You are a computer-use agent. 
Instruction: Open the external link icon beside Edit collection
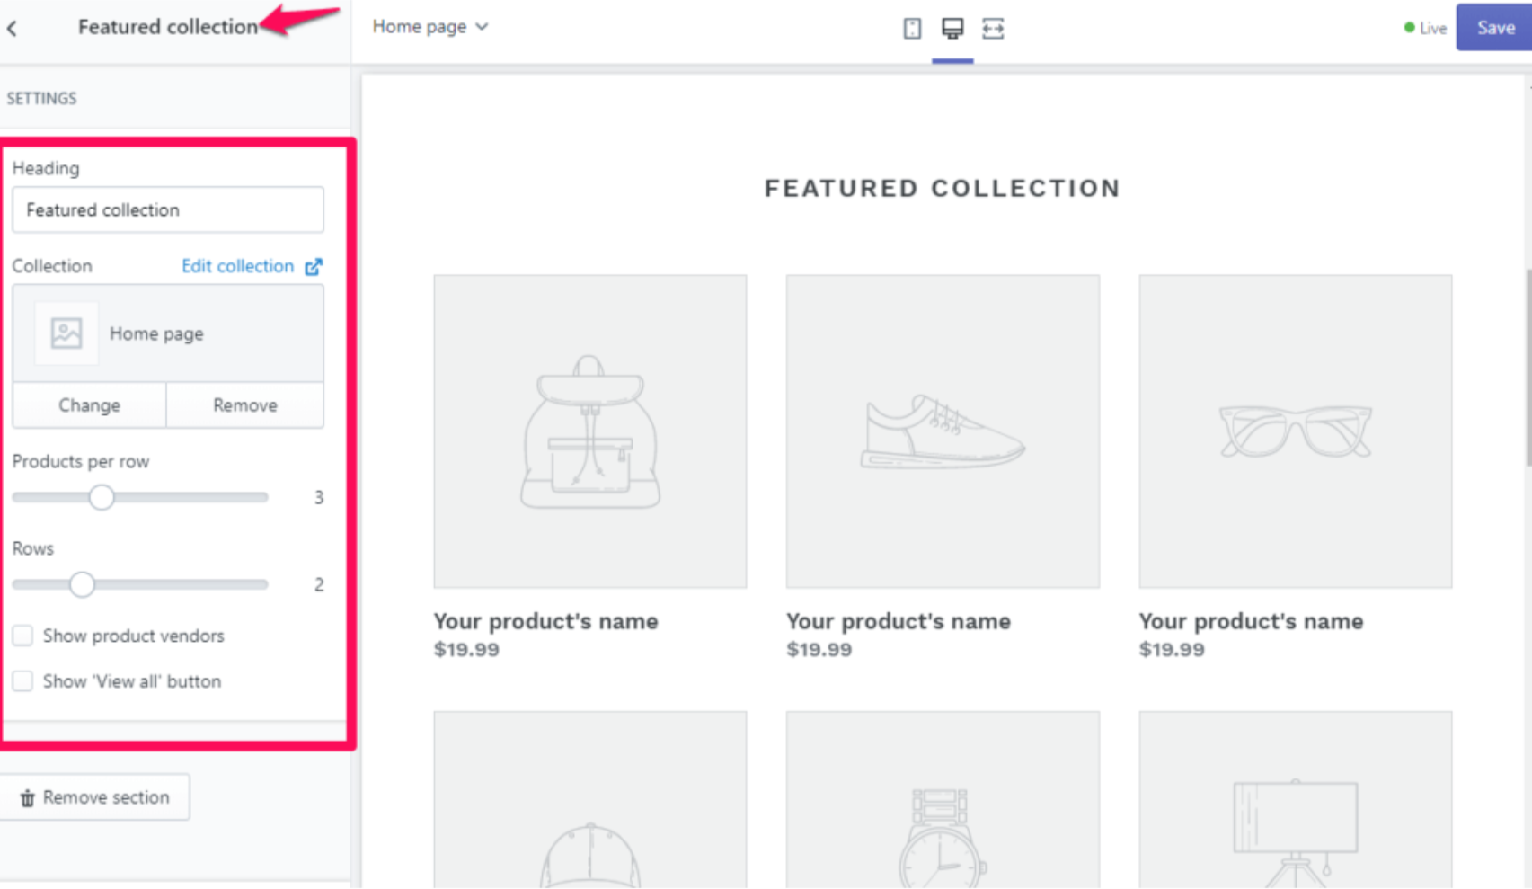(314, 267)
